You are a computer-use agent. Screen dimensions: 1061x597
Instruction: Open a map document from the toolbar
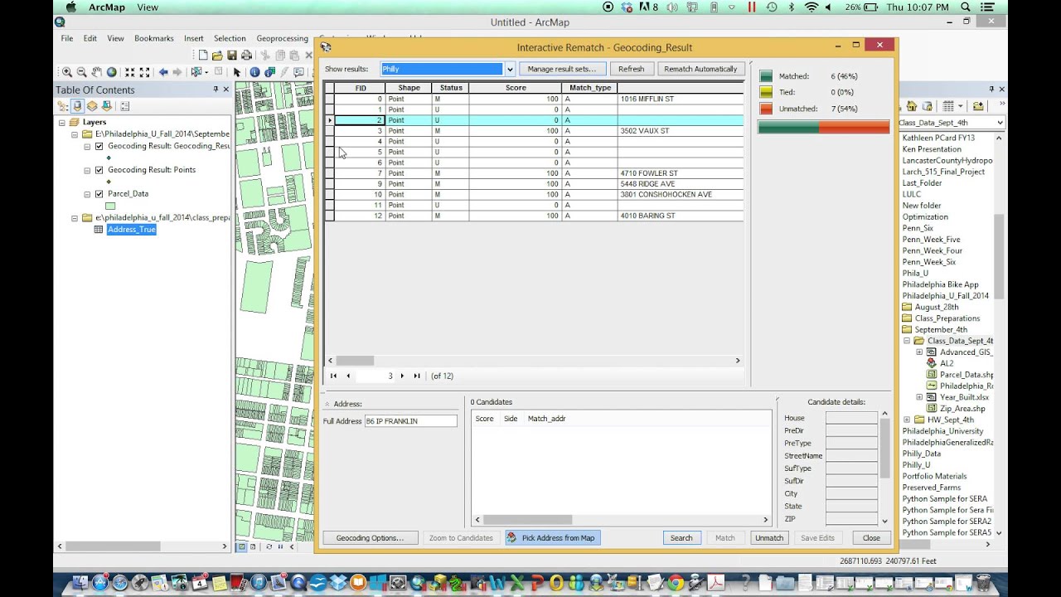pyautogui.click(x=217, y=56)
